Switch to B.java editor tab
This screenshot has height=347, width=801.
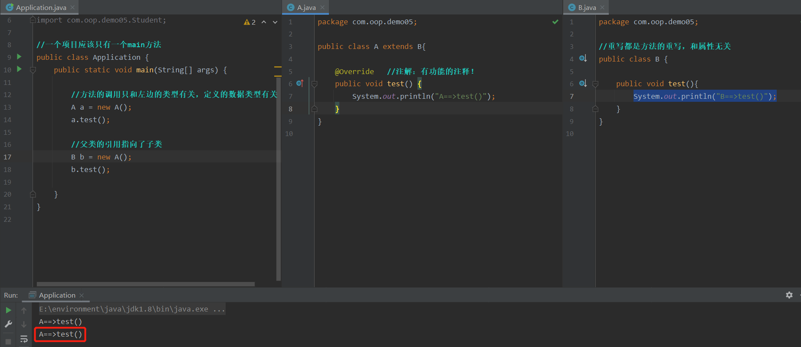tap(587, 7)
